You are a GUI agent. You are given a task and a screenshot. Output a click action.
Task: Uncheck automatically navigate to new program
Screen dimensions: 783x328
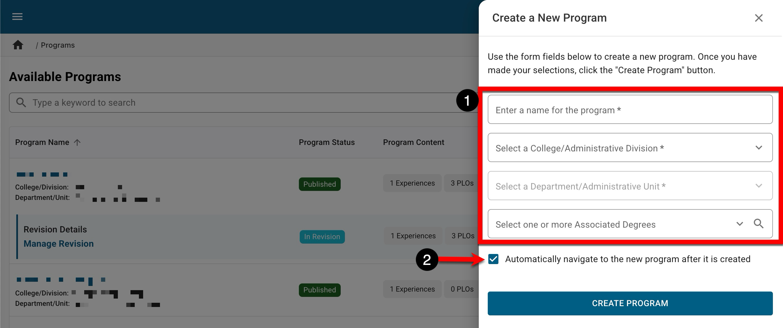(493, 259)
